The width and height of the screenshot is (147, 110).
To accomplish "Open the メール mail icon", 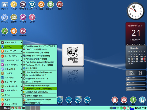I will 14,31.
